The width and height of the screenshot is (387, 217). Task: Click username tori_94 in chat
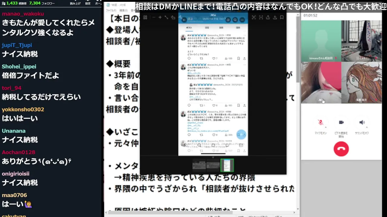(11, 88)
